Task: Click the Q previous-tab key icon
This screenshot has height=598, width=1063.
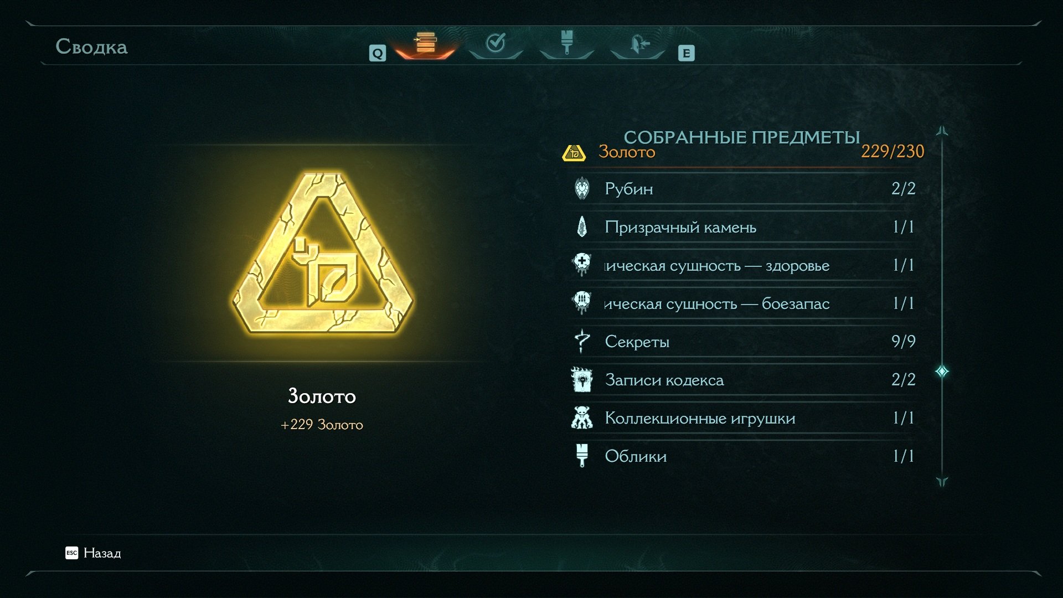Action: [378, 53]
